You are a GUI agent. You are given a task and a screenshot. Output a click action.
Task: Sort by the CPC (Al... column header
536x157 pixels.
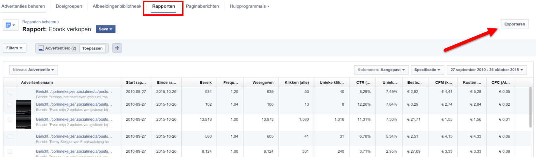(501, 83)
